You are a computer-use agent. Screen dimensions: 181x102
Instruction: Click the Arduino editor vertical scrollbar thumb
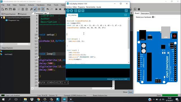tap(129, 34)
